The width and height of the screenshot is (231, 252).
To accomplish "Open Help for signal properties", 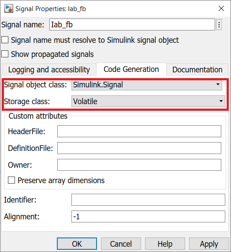I will [x=165, y=244].
